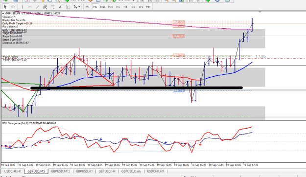The image size is (306, 177).
Task: Click the chart shift triangle marker
Action: point(260,12)
